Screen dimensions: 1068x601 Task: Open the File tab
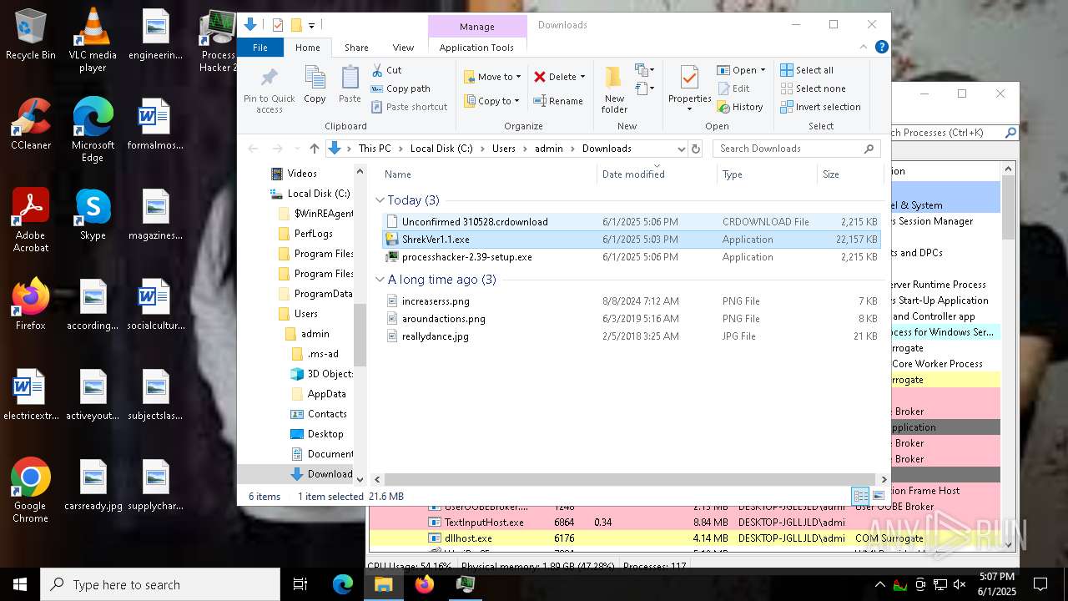pyautogui.click(x=260, y=48)
